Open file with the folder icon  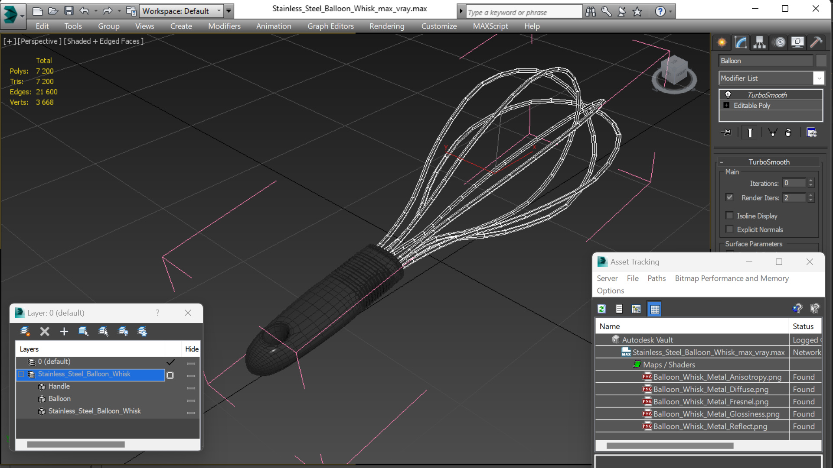click(53, 11)
